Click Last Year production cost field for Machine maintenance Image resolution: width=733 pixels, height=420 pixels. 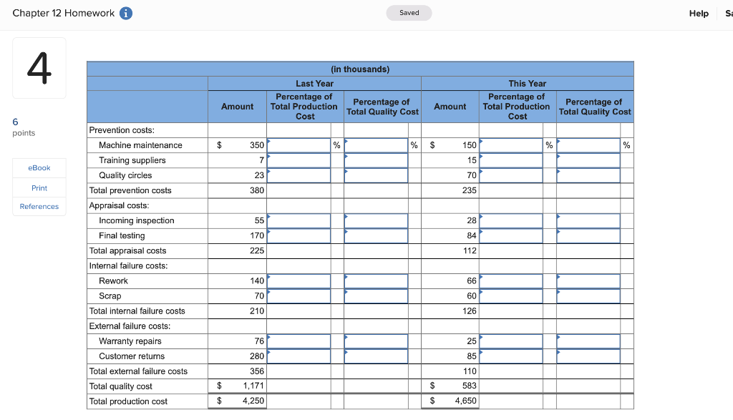[x=298, y=145]
